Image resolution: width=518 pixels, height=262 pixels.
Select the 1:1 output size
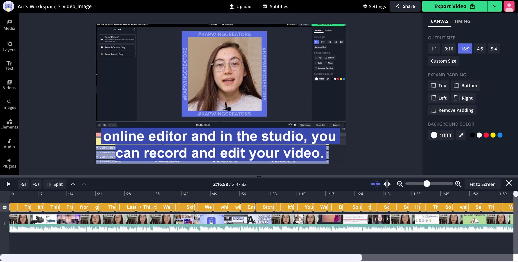coord(434,49)
